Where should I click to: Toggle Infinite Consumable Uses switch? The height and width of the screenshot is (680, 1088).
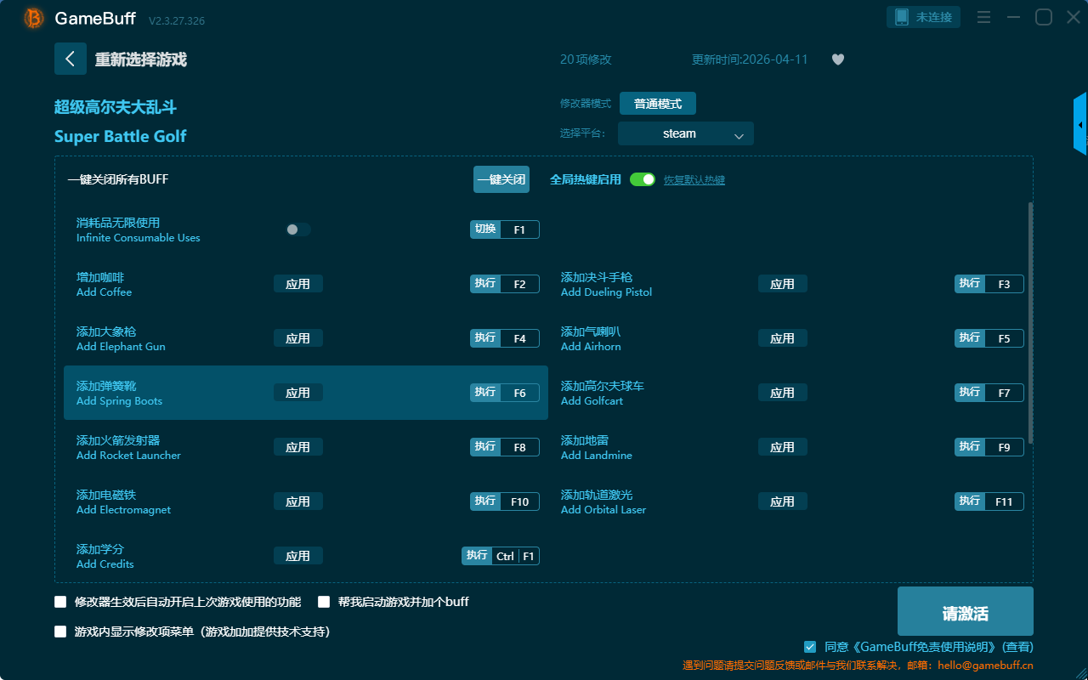[x=298, y=229]
